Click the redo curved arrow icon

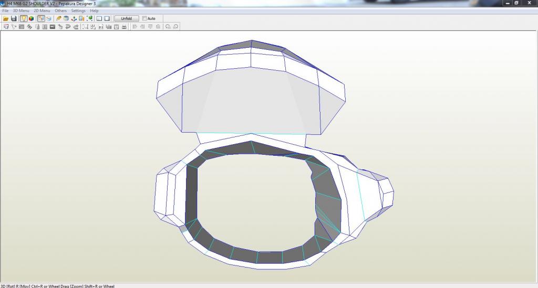coord(76,27)
